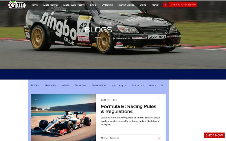
Task: Show the Electric Vehicles category
Action: [x=99, y=85]
